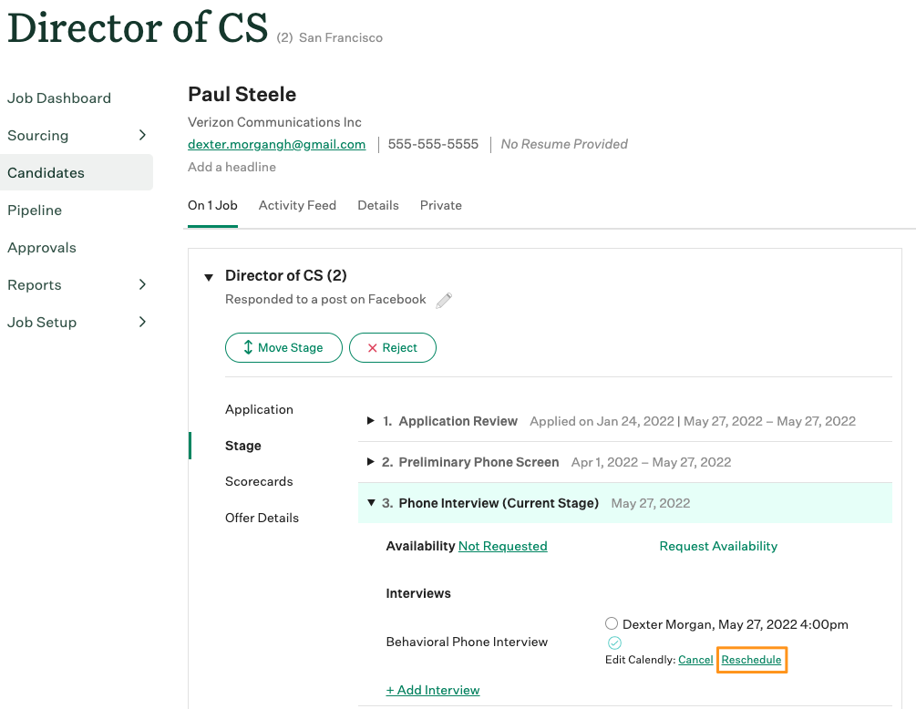Viewport: 916px width, 709px height.
Task: Open the Details tab
Action: click(377, 205)
